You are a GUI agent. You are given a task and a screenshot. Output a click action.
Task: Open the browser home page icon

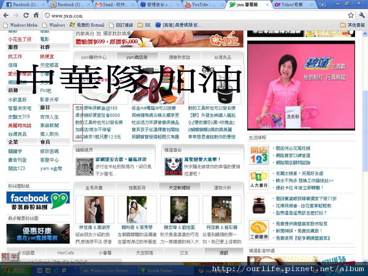36,15
